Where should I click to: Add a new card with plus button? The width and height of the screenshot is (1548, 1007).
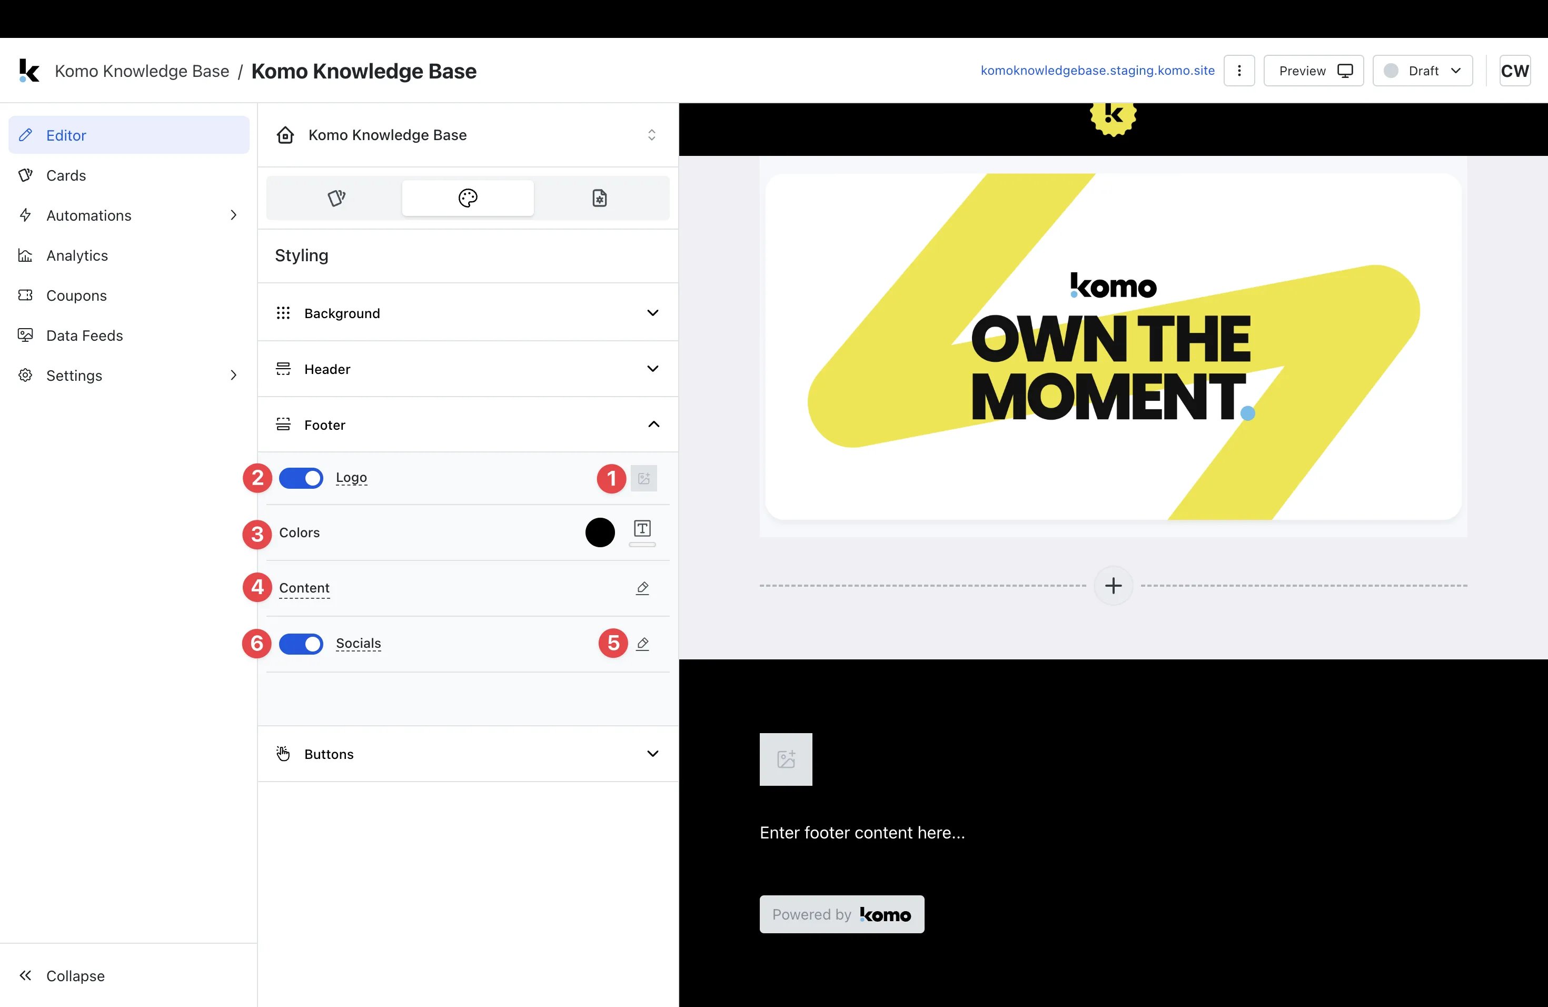1113,586
